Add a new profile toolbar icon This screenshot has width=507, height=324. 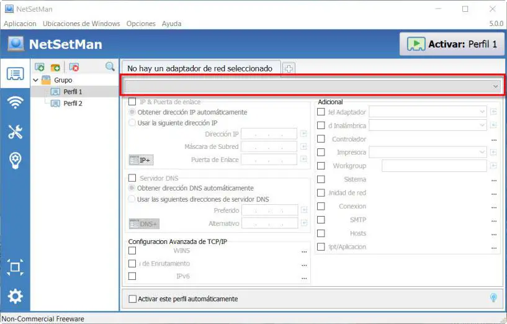[x=40, y=67]
